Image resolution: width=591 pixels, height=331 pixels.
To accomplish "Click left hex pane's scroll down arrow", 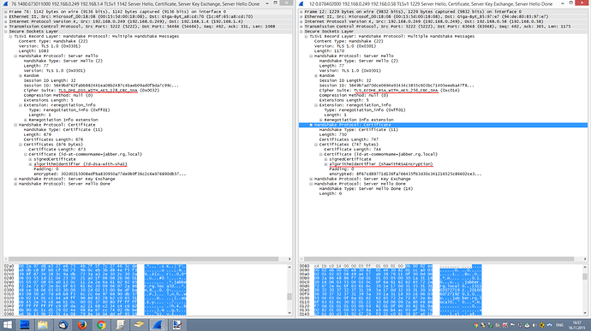I will click(x=290, y=313).
